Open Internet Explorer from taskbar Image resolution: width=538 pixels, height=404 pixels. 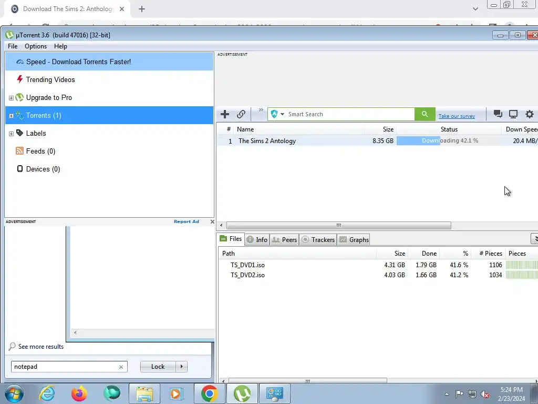pos(47,393)
